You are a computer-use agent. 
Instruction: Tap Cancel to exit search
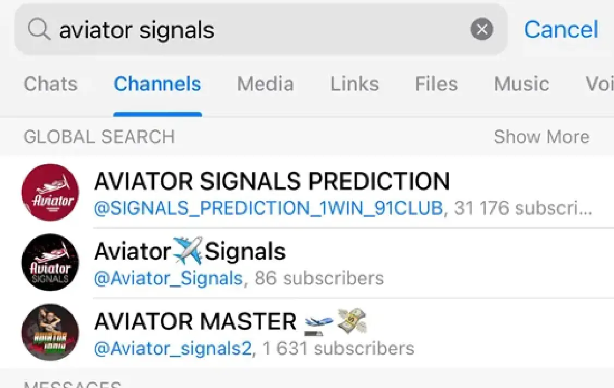(x=561, y=30)
